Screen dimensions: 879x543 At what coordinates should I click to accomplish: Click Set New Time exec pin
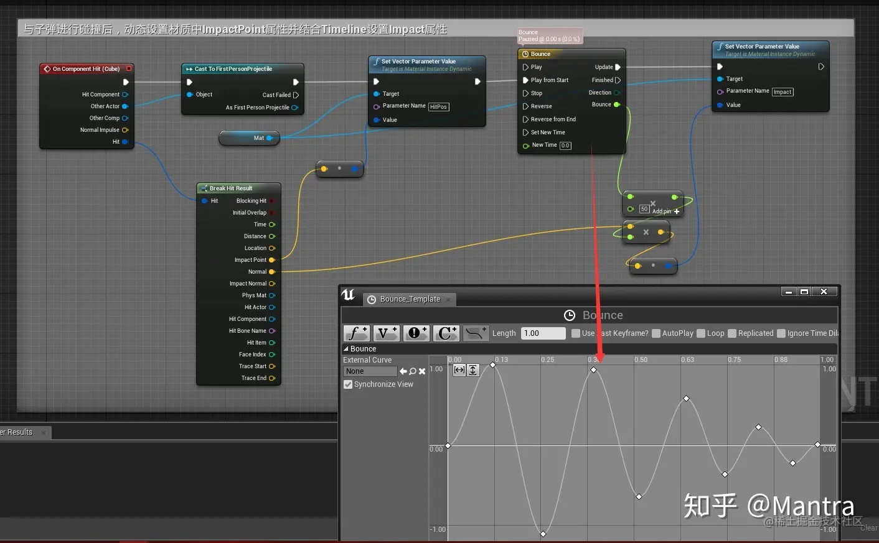[x=525, y=132]
